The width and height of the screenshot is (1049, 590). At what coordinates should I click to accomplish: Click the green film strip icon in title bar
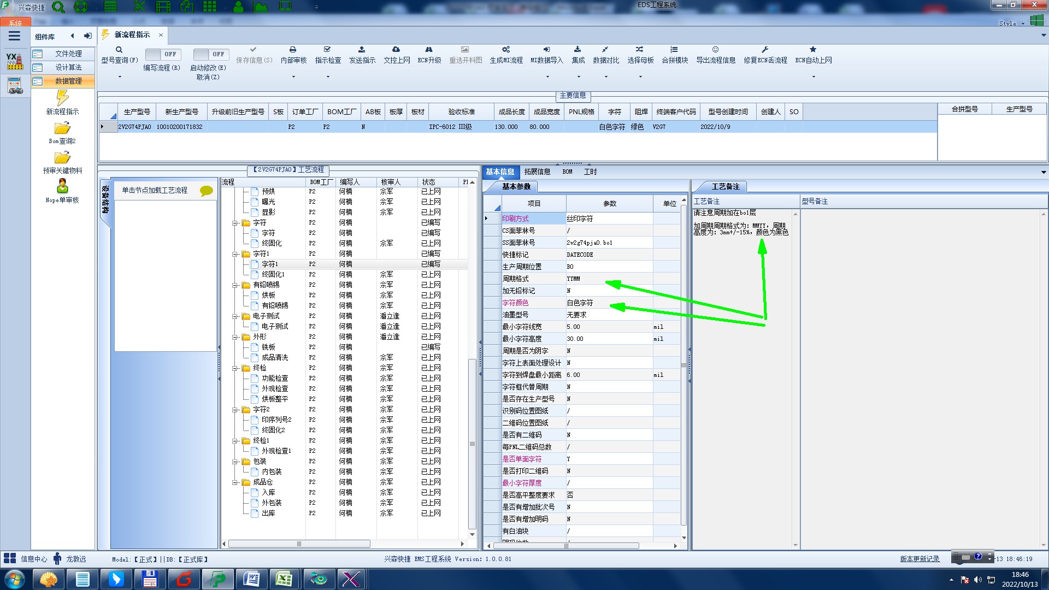coord(163,7)
